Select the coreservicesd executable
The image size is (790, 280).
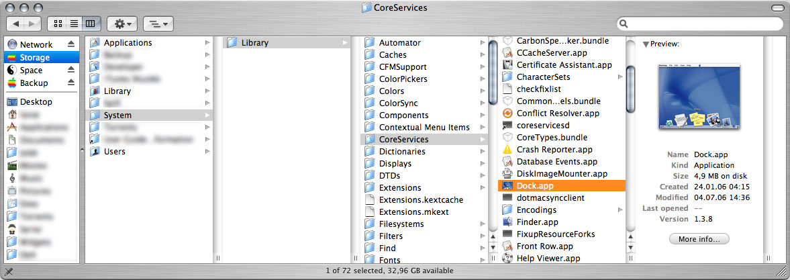click(x=561, y=126)
